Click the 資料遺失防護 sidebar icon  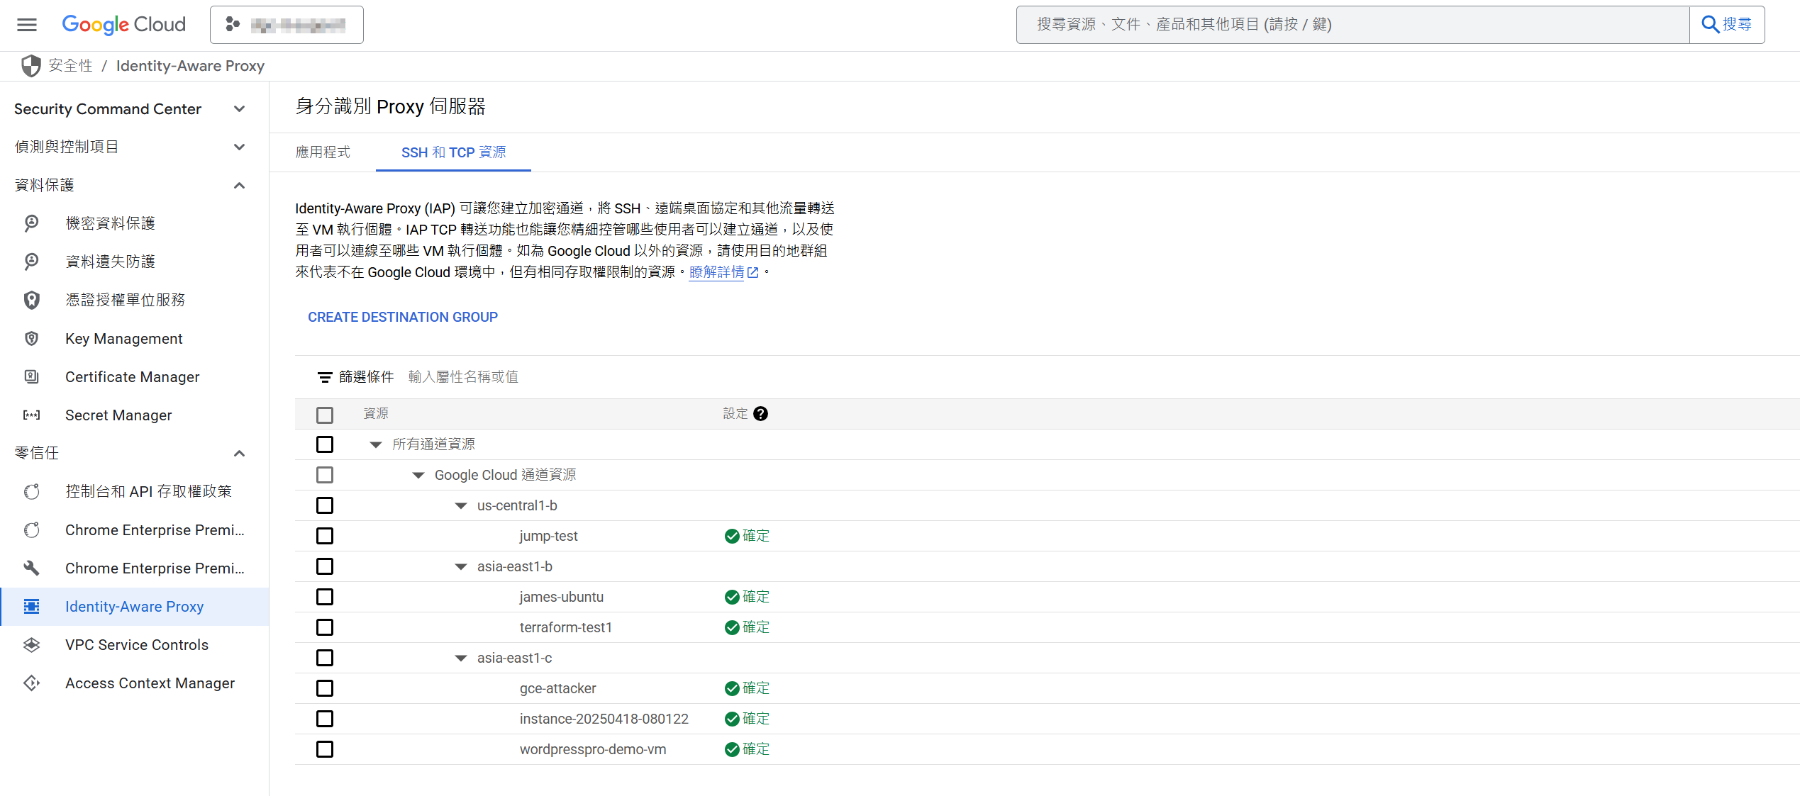31,262
